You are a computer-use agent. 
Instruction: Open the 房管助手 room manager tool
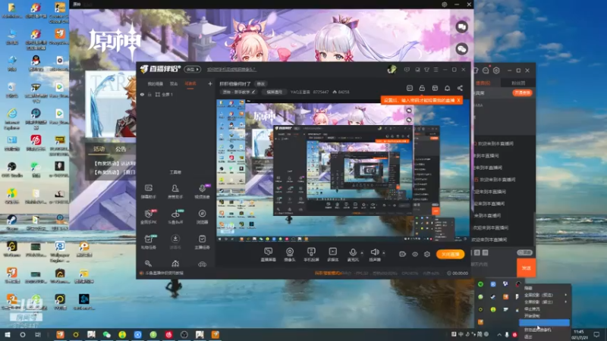pos(175,192)
